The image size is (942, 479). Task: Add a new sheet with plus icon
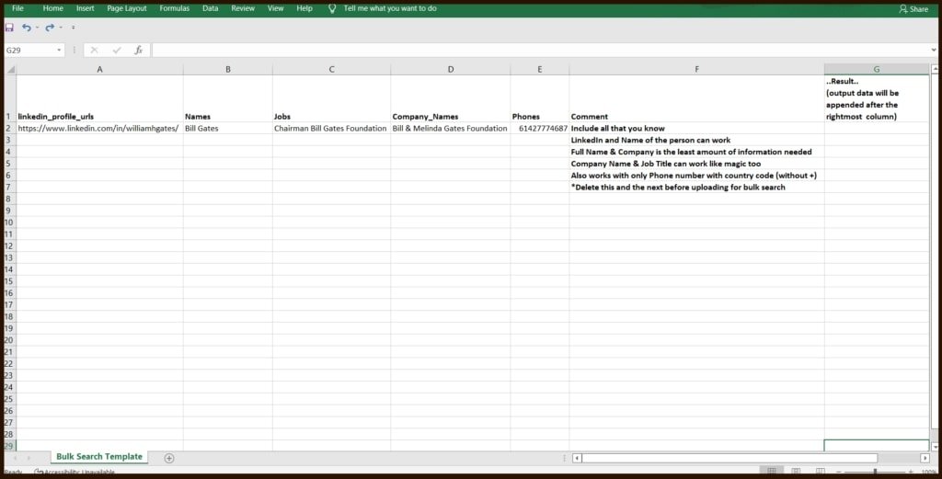[169, 458]
